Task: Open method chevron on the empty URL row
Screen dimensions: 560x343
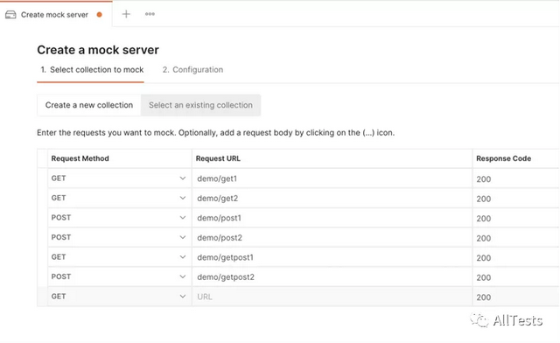Action: [x=183, y=297]
